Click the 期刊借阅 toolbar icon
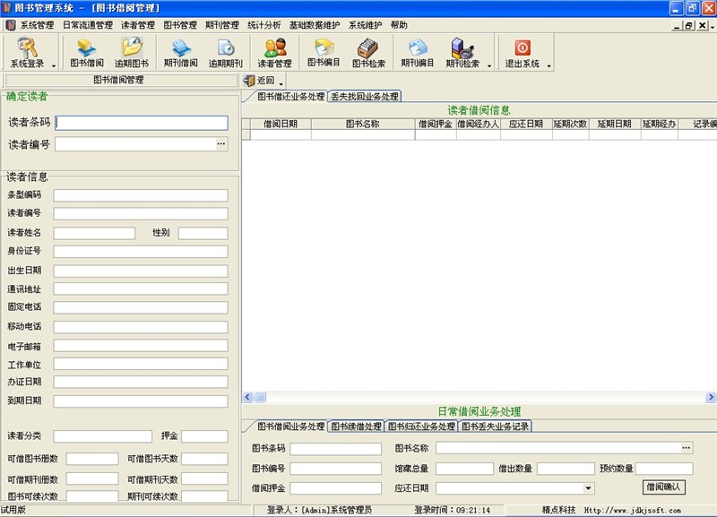 tap(181, 51)
